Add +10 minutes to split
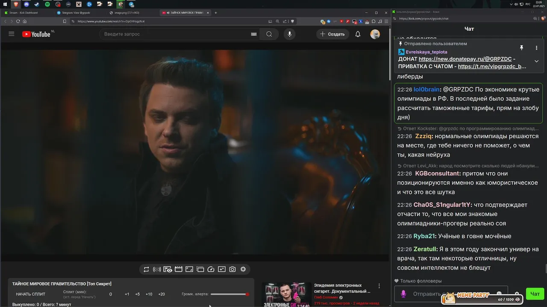The height and width of the screenshot is (307, 547). click(x=149, y=294)
